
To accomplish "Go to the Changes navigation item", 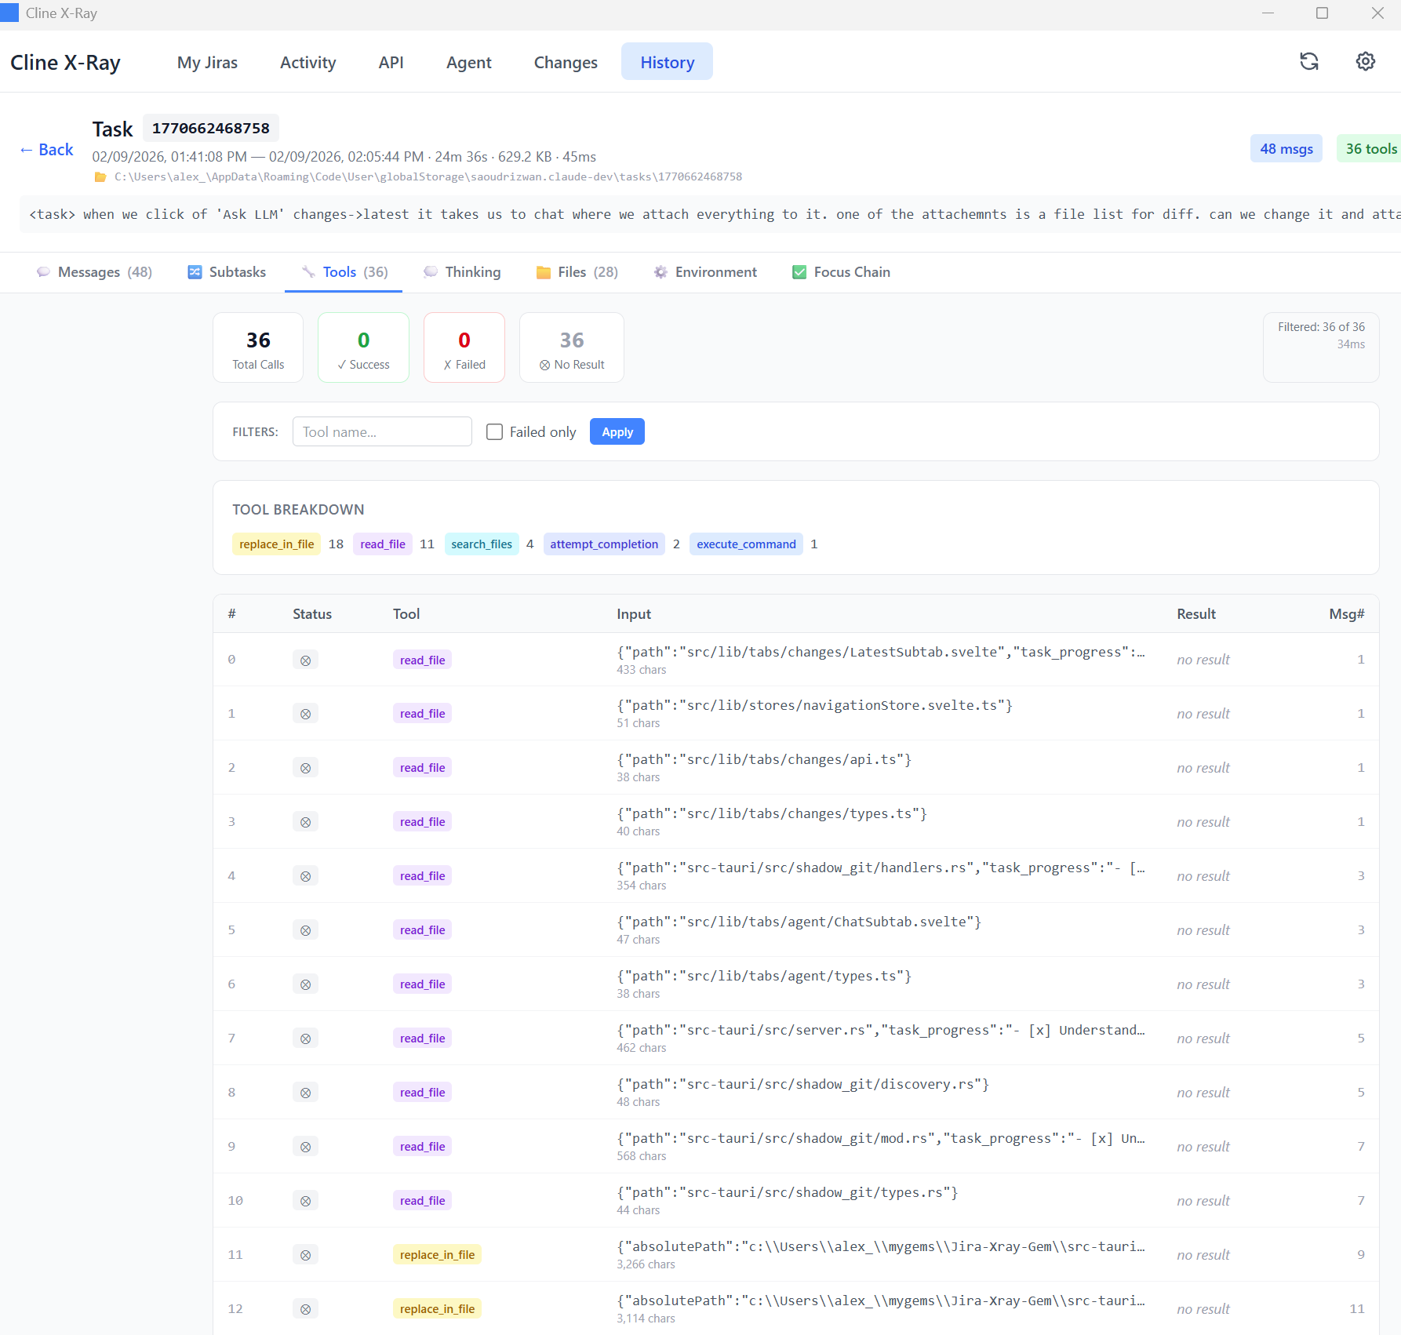I will pyautogui.click(x=566, y=62).
